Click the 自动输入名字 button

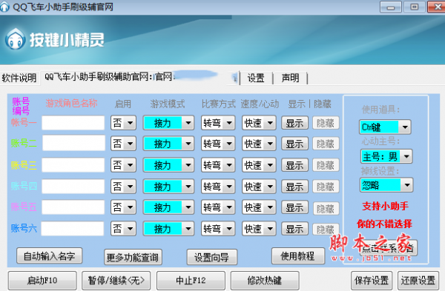point(50,256)
